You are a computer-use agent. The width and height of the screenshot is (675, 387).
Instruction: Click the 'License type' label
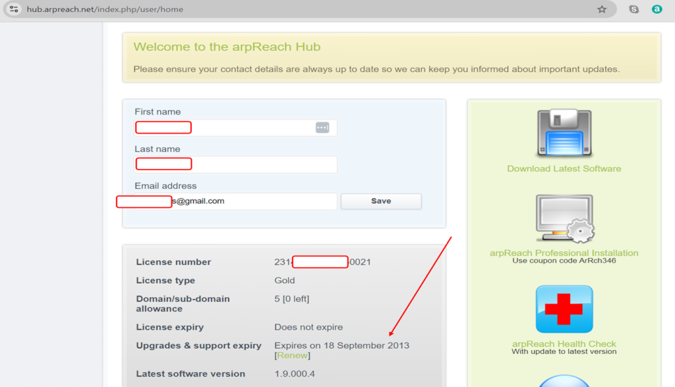(x=165, y=280)
